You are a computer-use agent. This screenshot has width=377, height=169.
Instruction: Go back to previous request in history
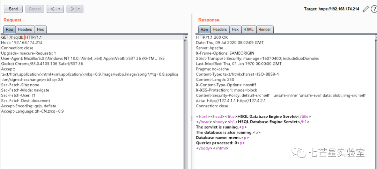(x=52, y=9)
